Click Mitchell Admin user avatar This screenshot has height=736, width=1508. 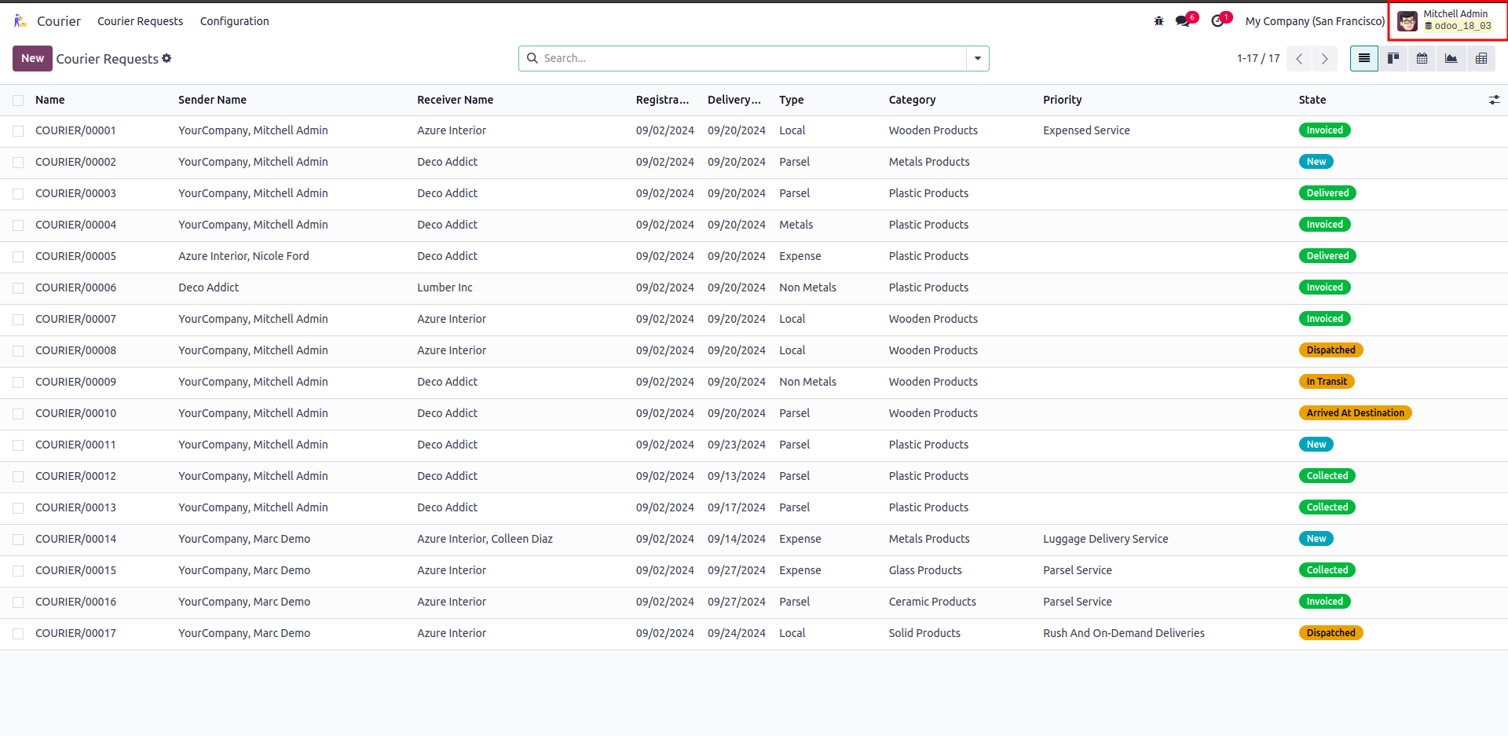pos(1407,21)
